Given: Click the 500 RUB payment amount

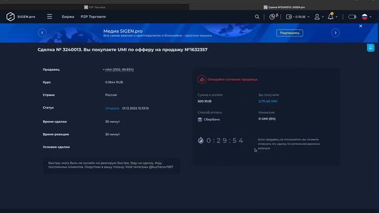Looking at the screenshot, I should pyautogui.click(x=204, y=101).
